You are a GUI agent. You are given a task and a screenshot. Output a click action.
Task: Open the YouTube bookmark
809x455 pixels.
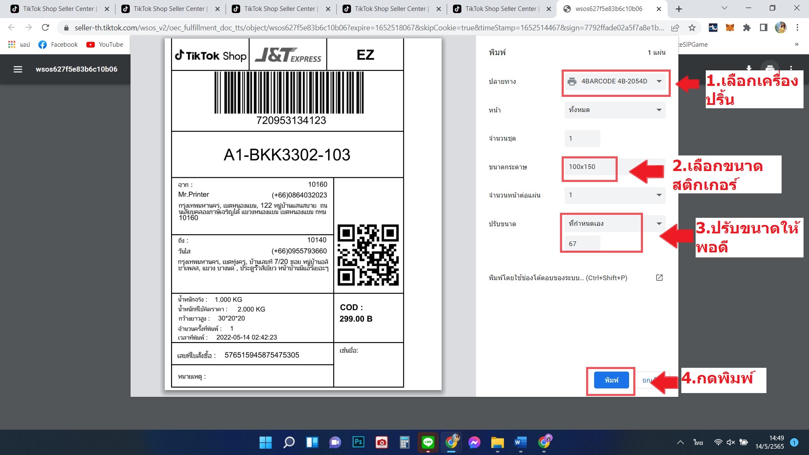coord(105,45)
